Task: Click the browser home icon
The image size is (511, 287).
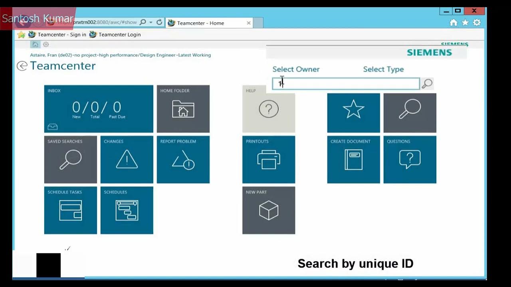Action: tap(454, 23)
